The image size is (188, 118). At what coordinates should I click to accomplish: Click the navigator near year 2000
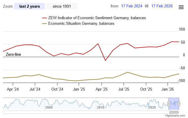click(49, 103)
